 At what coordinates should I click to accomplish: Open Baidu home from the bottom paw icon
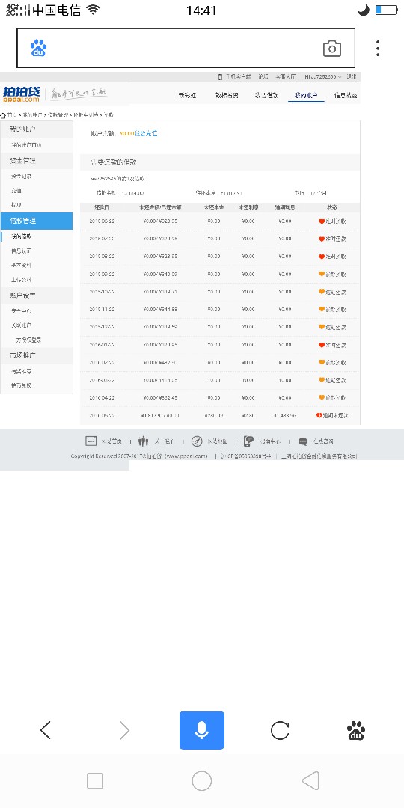[x=356, y=730]
